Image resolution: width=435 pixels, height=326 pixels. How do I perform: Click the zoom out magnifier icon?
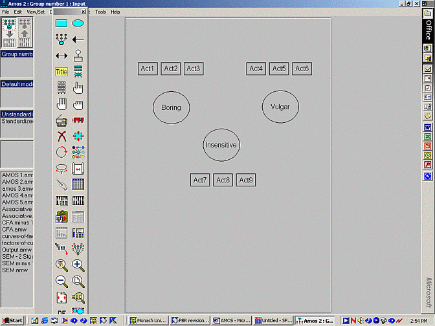[x=61, y=281]
